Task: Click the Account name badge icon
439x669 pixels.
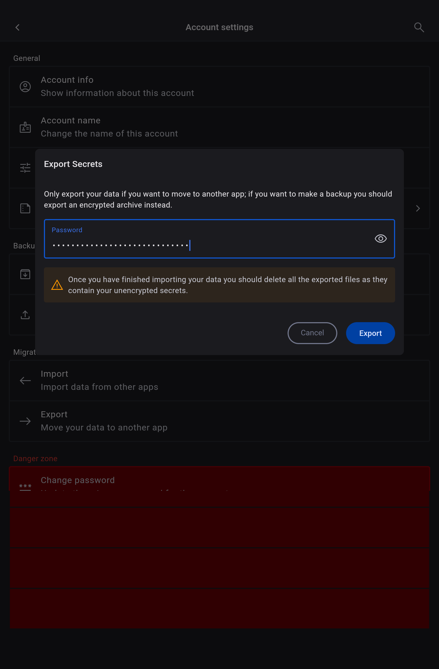Action: (25, 127)
